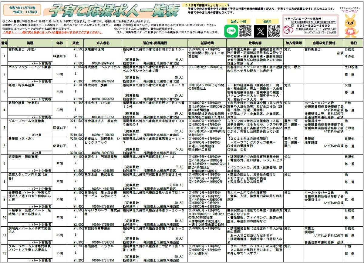364x263 pixels.
Task: Click the black X logo icon
Action: click(260, 31)
